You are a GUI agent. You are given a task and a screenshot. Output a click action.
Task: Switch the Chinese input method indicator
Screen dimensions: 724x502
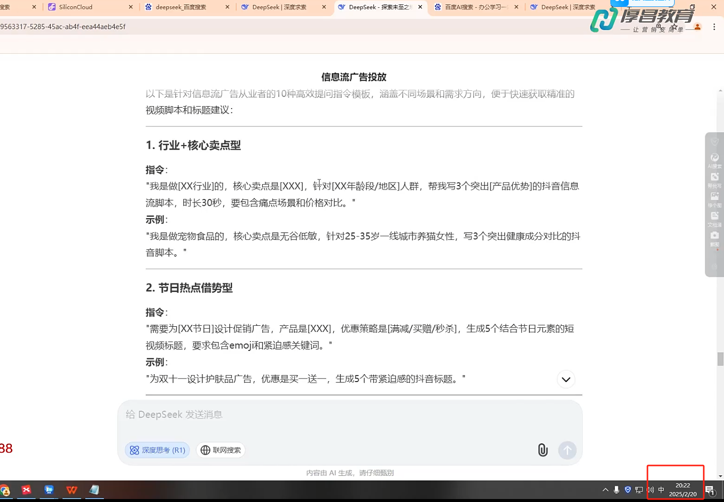click(x=661, y=490)
